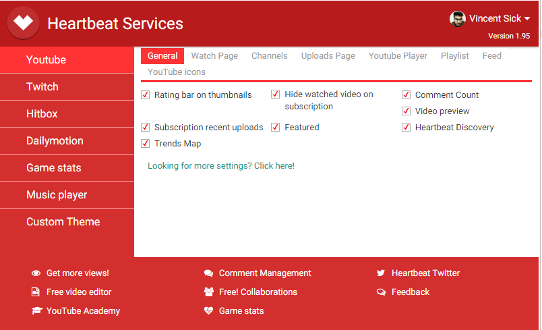
Task: Click the people group icon beside Free! Collaborations
Action: (209, 292)
